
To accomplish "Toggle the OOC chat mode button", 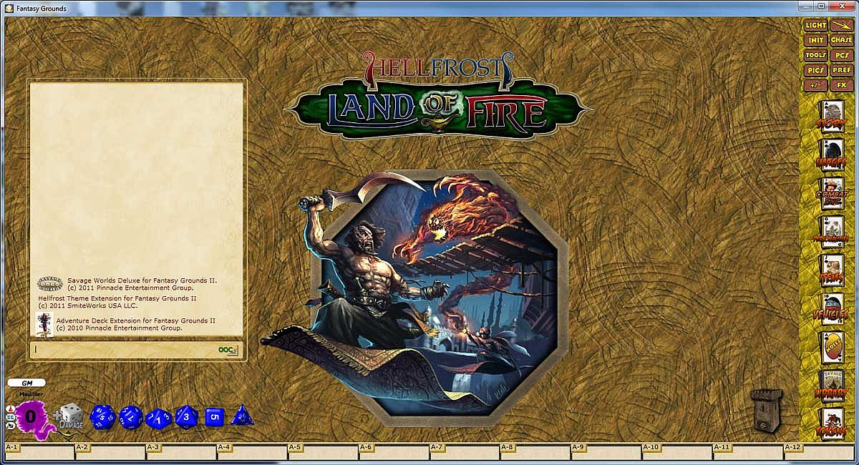I will click(228, 350).
